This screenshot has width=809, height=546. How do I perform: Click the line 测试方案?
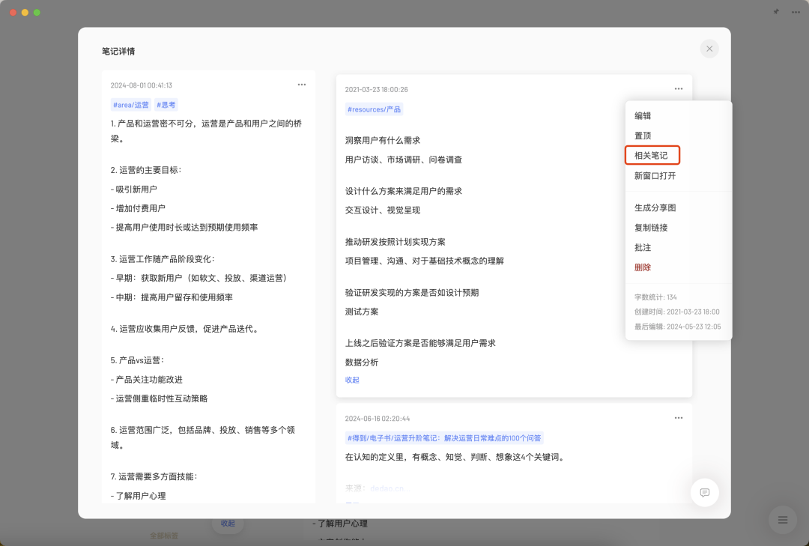[x=362, y=312]
